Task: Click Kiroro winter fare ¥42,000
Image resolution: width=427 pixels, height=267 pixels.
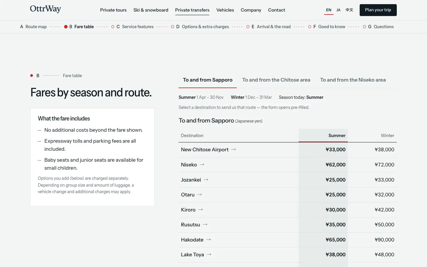Action: tap(384, 210)
